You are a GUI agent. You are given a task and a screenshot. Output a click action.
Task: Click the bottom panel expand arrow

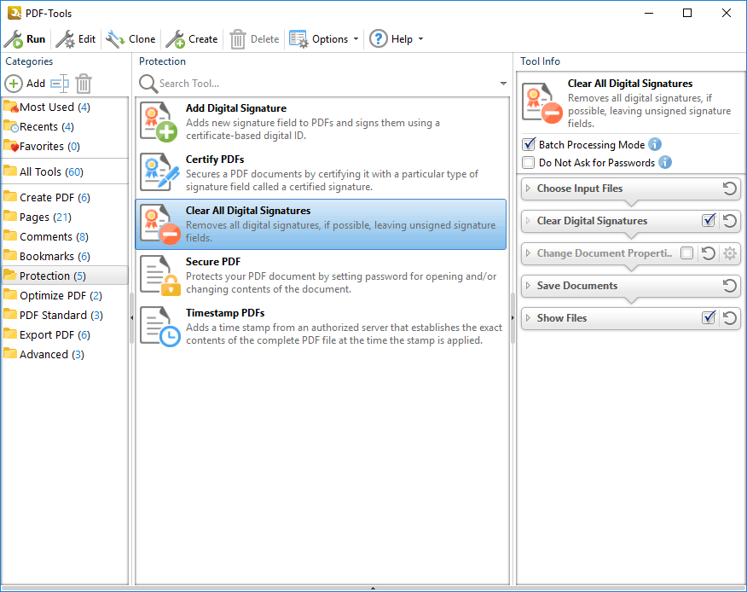point(373,589)
